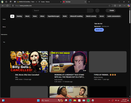Close the ONEBLOCK BedWars Roblox tab

(x=36, y=2)
